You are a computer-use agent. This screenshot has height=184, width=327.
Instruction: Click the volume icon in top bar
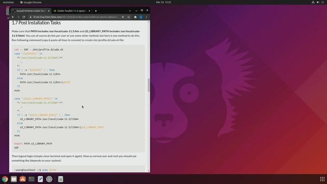click(318, 2)
